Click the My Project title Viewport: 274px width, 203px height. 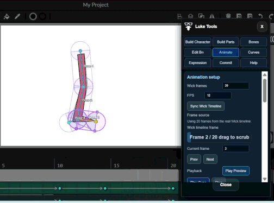pyautogui.click(x=96, y=5)
